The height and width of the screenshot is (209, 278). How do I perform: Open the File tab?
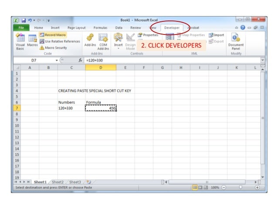coord(21,27)
